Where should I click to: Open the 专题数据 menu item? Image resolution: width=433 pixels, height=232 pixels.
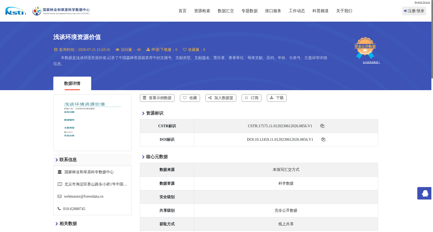[250, 11]
